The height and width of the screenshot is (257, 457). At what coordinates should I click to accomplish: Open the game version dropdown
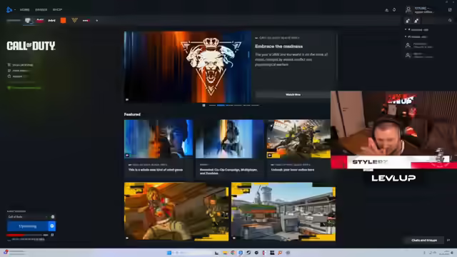pyautogui.click(x=28, y=217)
